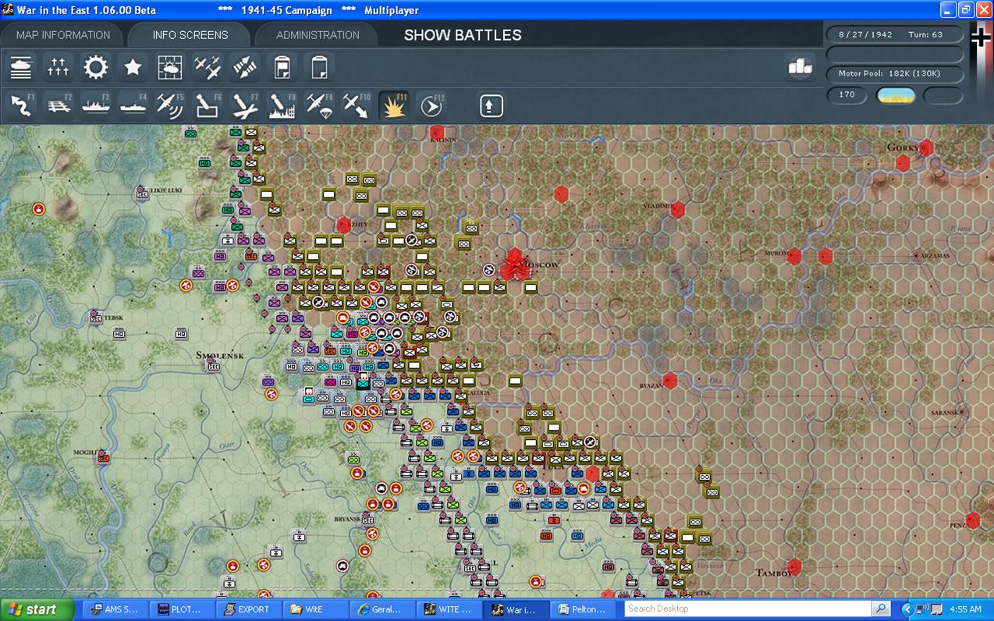
Task: Click the 170 value field
Action: click(847, 95)
